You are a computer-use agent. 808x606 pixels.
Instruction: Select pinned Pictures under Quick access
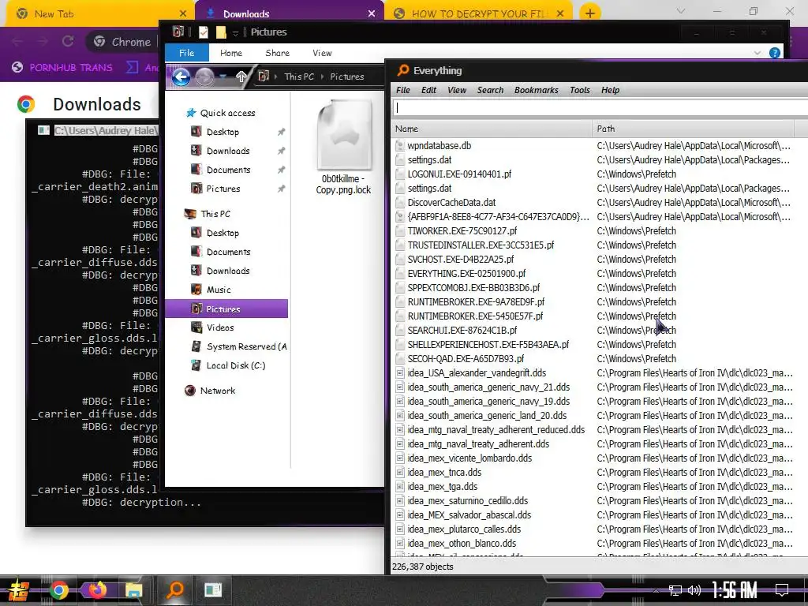(223, 189)
